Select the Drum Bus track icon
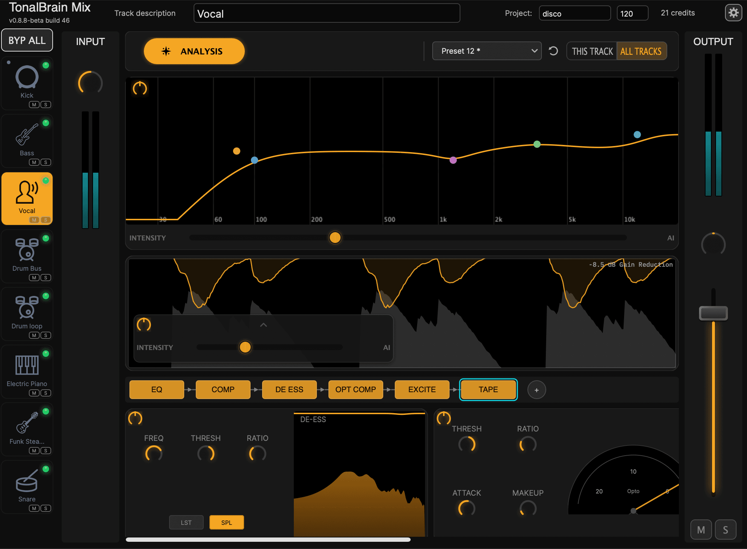747x549 pixels. [x=27, y=249]
